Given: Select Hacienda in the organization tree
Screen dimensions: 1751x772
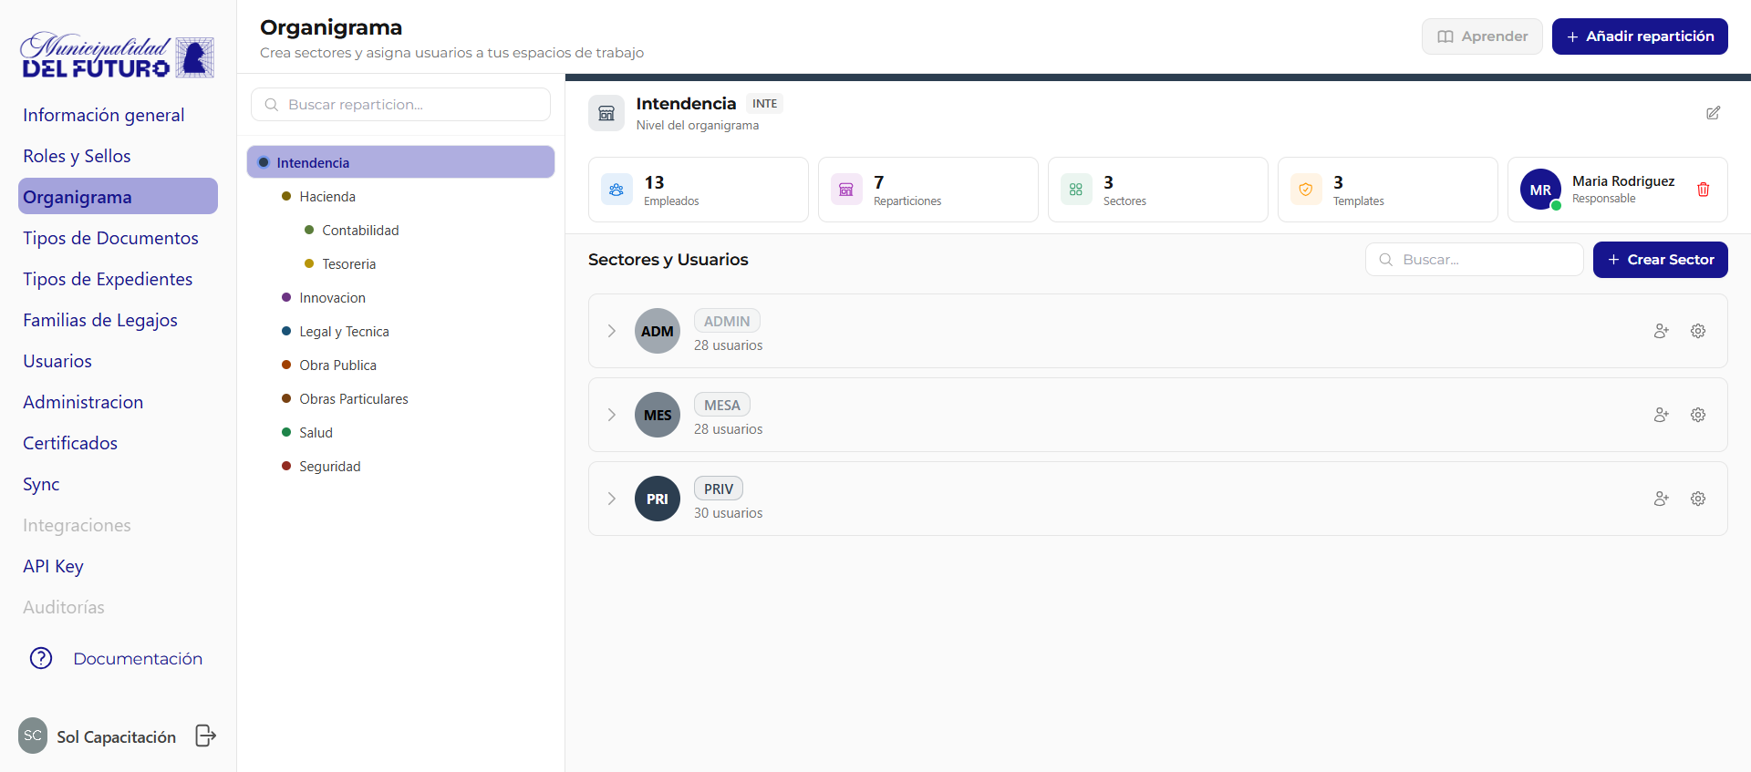Looking at the screenshot, I should pyautogui.click(x=327, y=197).
